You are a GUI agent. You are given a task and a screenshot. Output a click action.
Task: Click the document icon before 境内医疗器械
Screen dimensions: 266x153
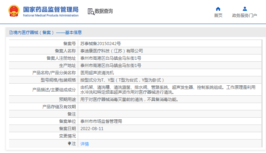pos(11,33)
